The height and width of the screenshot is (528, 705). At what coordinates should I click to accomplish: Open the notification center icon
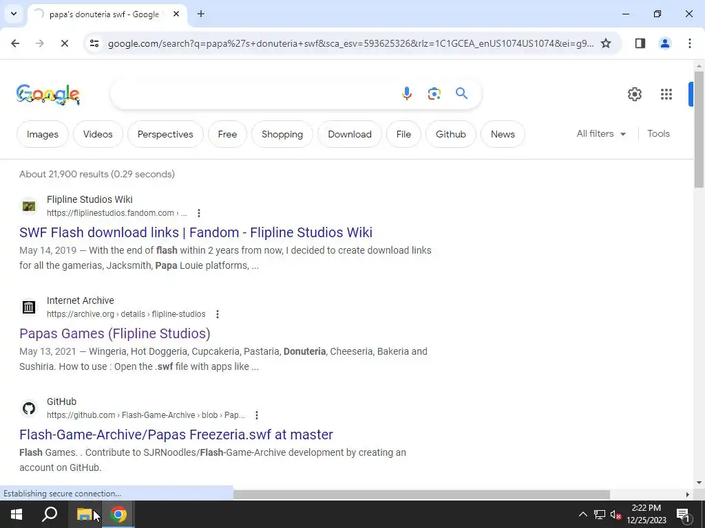pos(683,514)
